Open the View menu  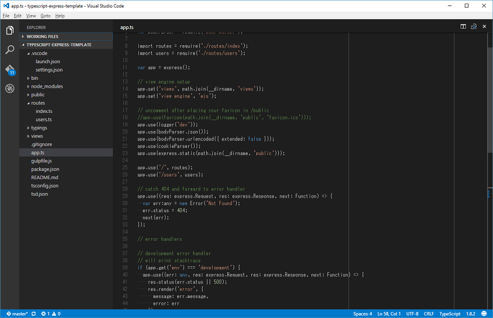31,16
